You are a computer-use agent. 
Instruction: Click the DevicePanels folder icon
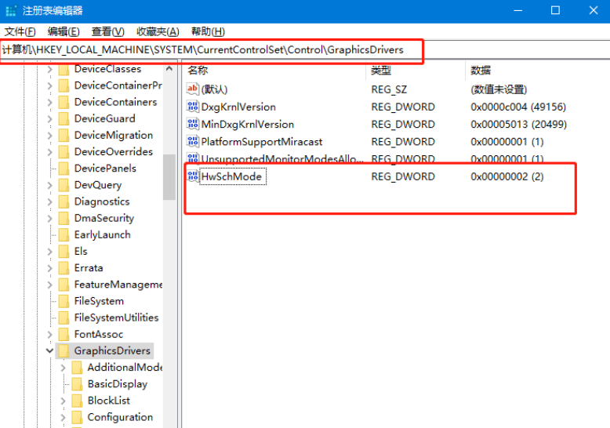click(64, 169)
